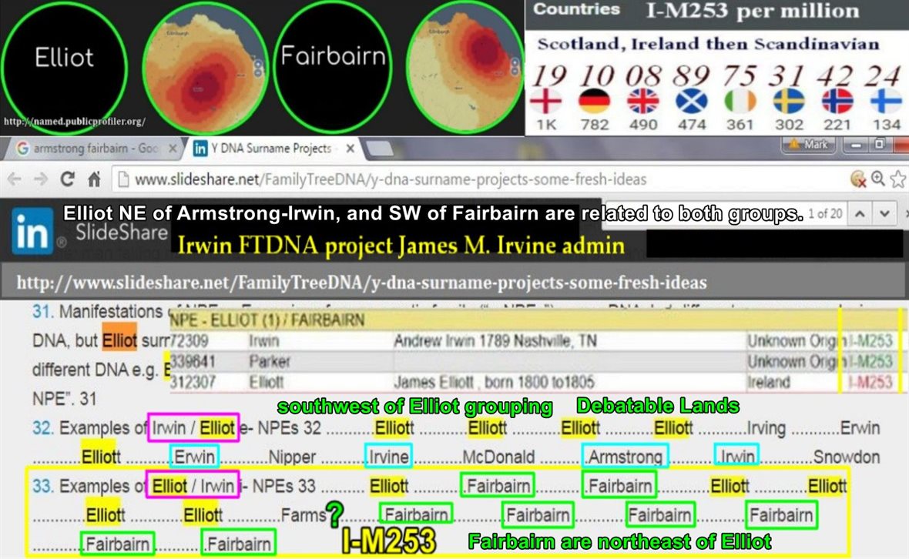
Task: Open slide number 31 link
Action: point(42,312)
